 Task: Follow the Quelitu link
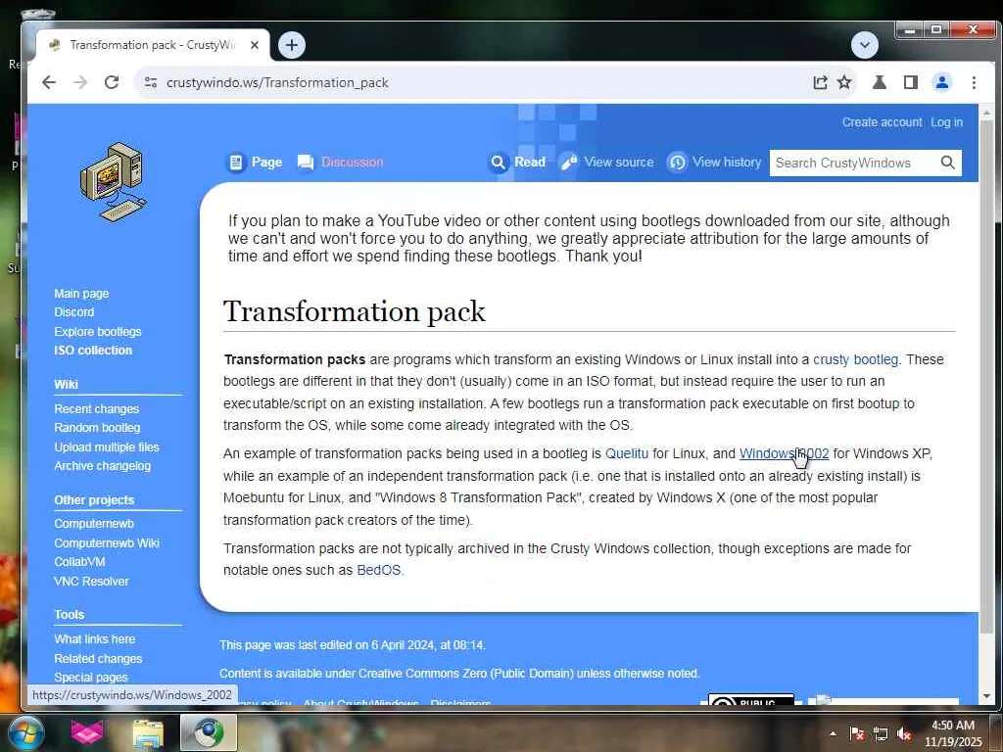[627, 453]
